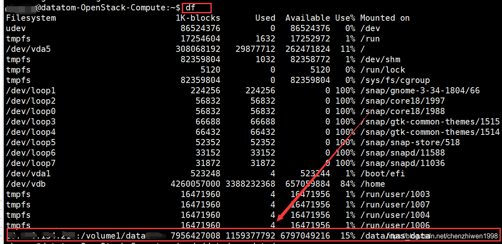Click mount point '/dev' in udev row
This screenshot has height=244, width=502.
[x=370, y=28]
